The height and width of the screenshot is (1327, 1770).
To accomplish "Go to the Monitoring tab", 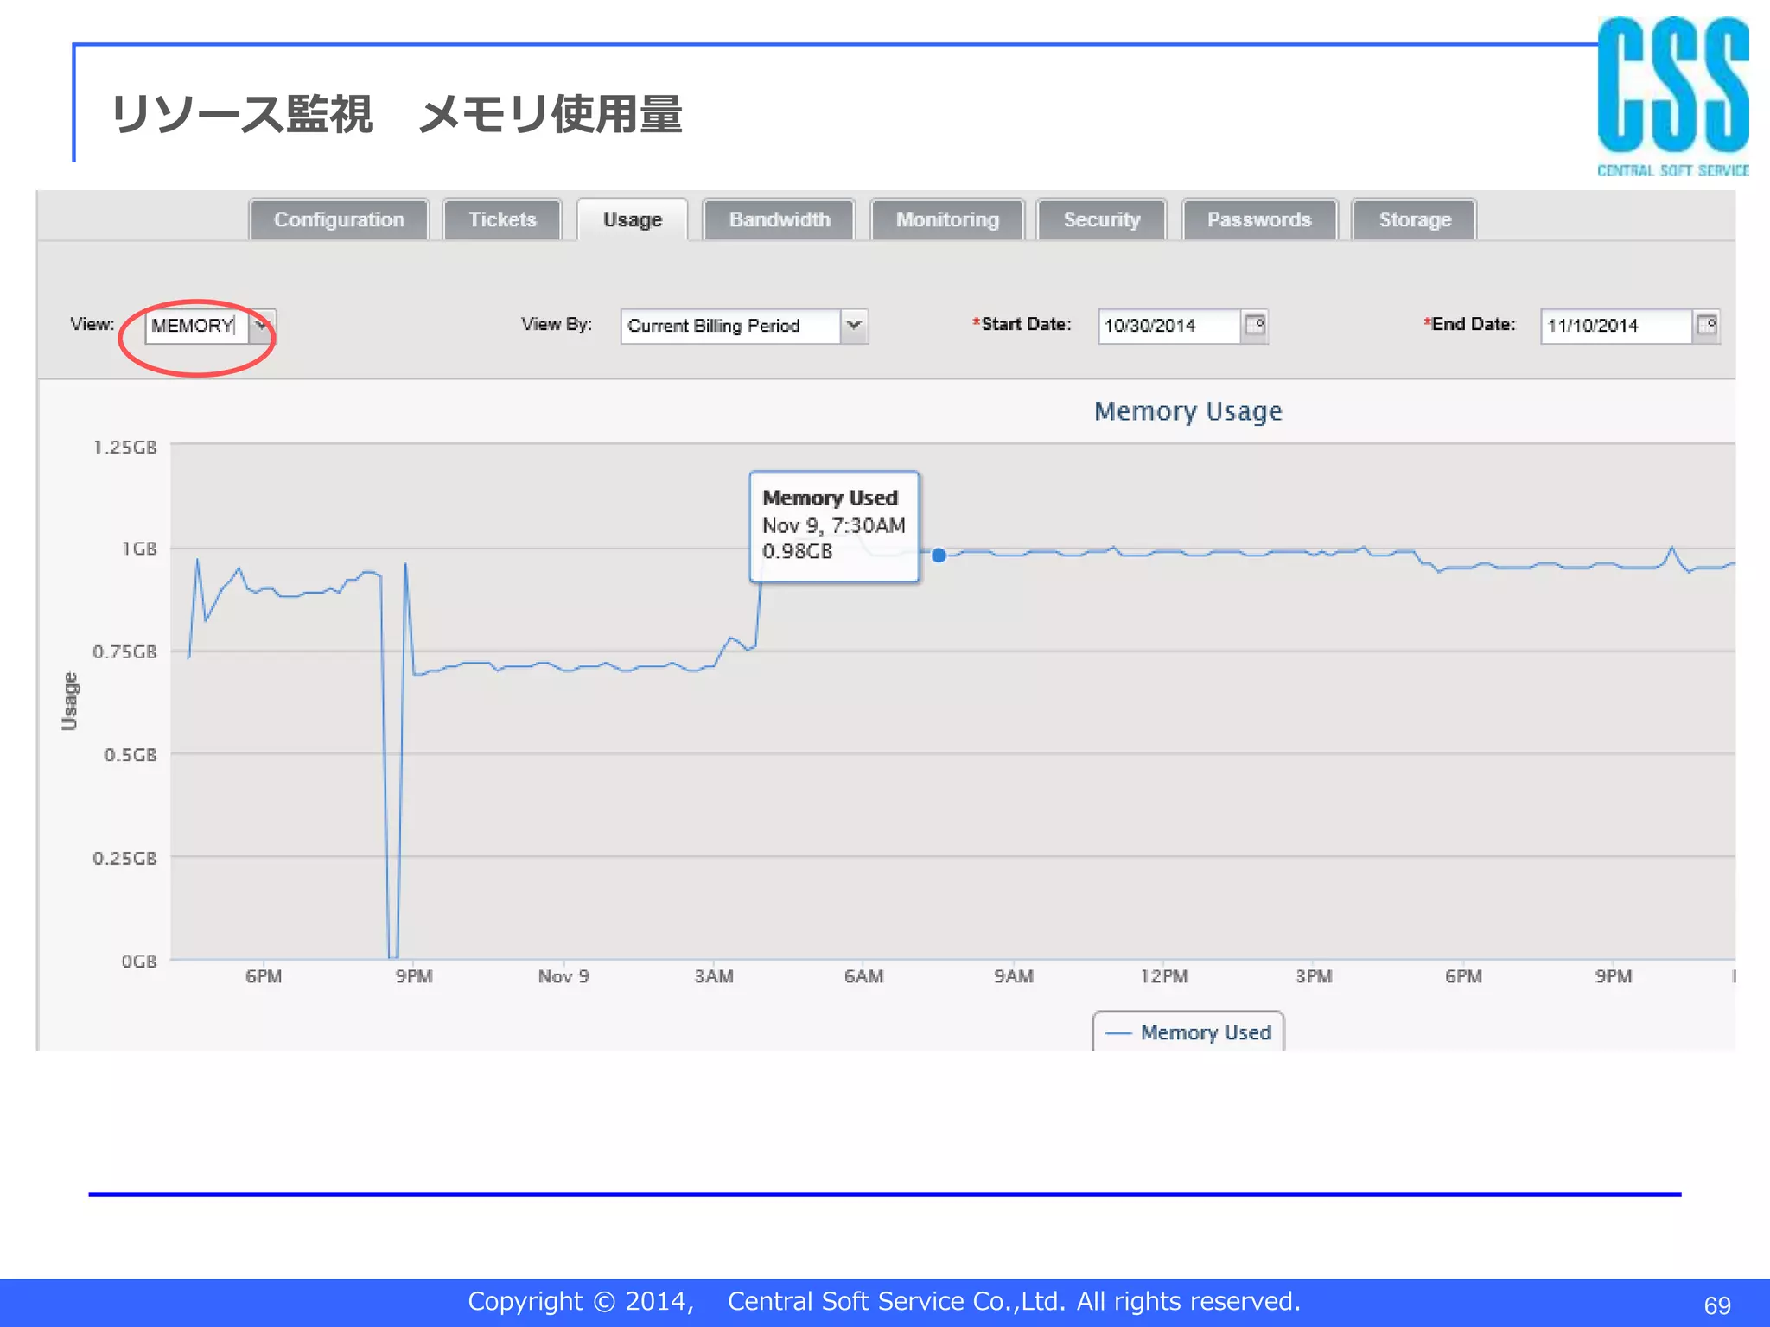I will click(x=947, y=219).
